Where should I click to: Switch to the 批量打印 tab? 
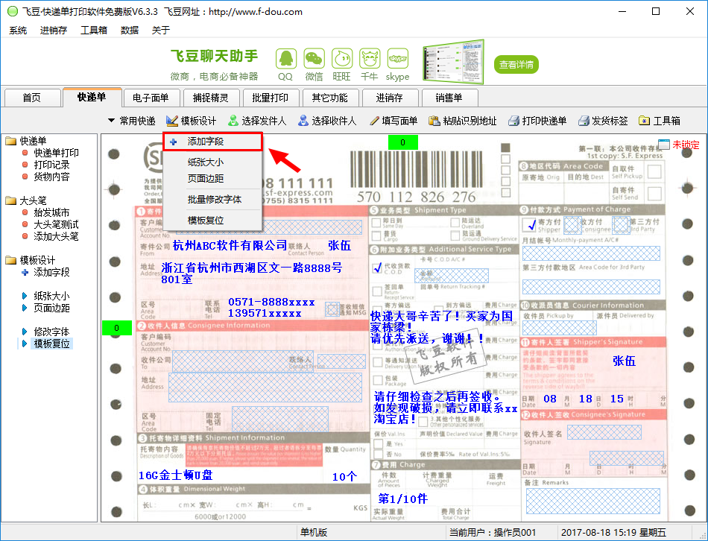tap(270, 98)
